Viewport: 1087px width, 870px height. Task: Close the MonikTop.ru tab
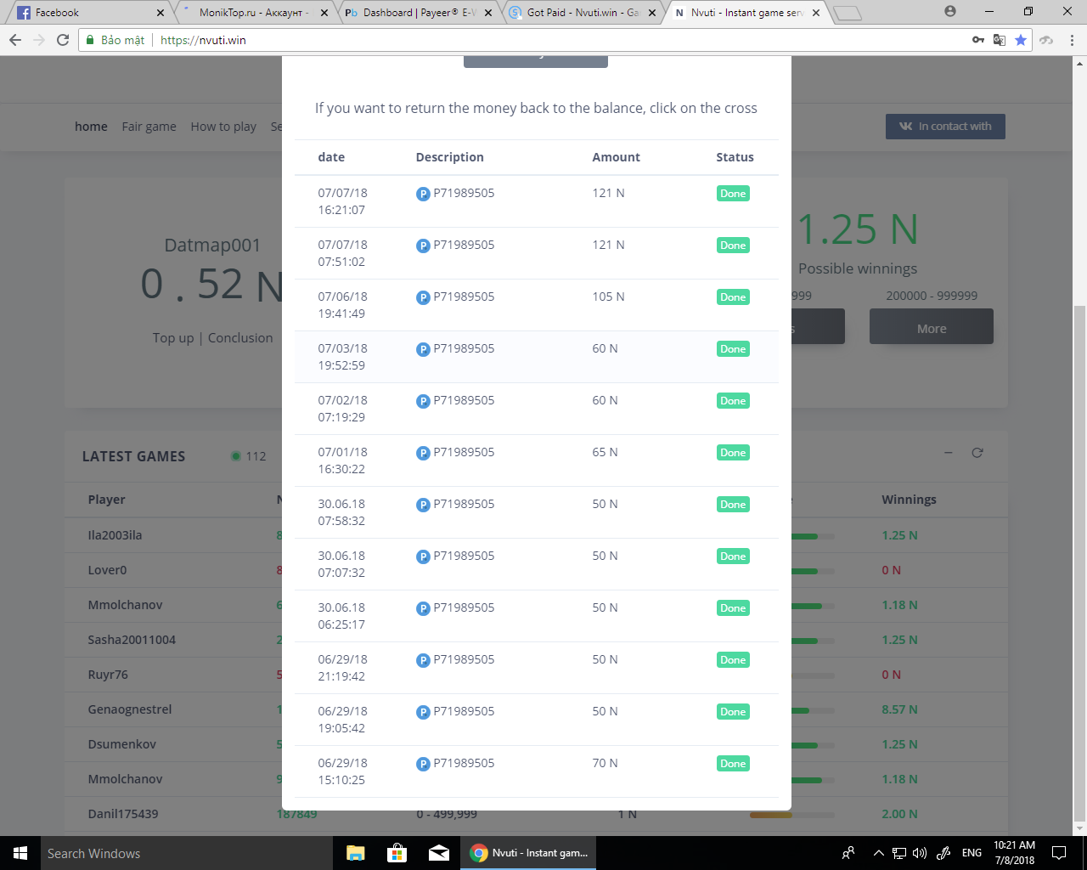[324, 13]
